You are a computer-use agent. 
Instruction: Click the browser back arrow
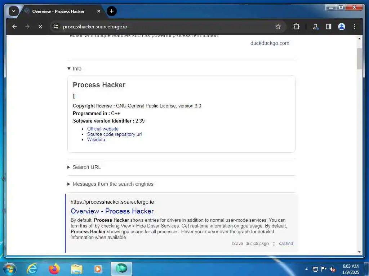click(x=14, y=27)
